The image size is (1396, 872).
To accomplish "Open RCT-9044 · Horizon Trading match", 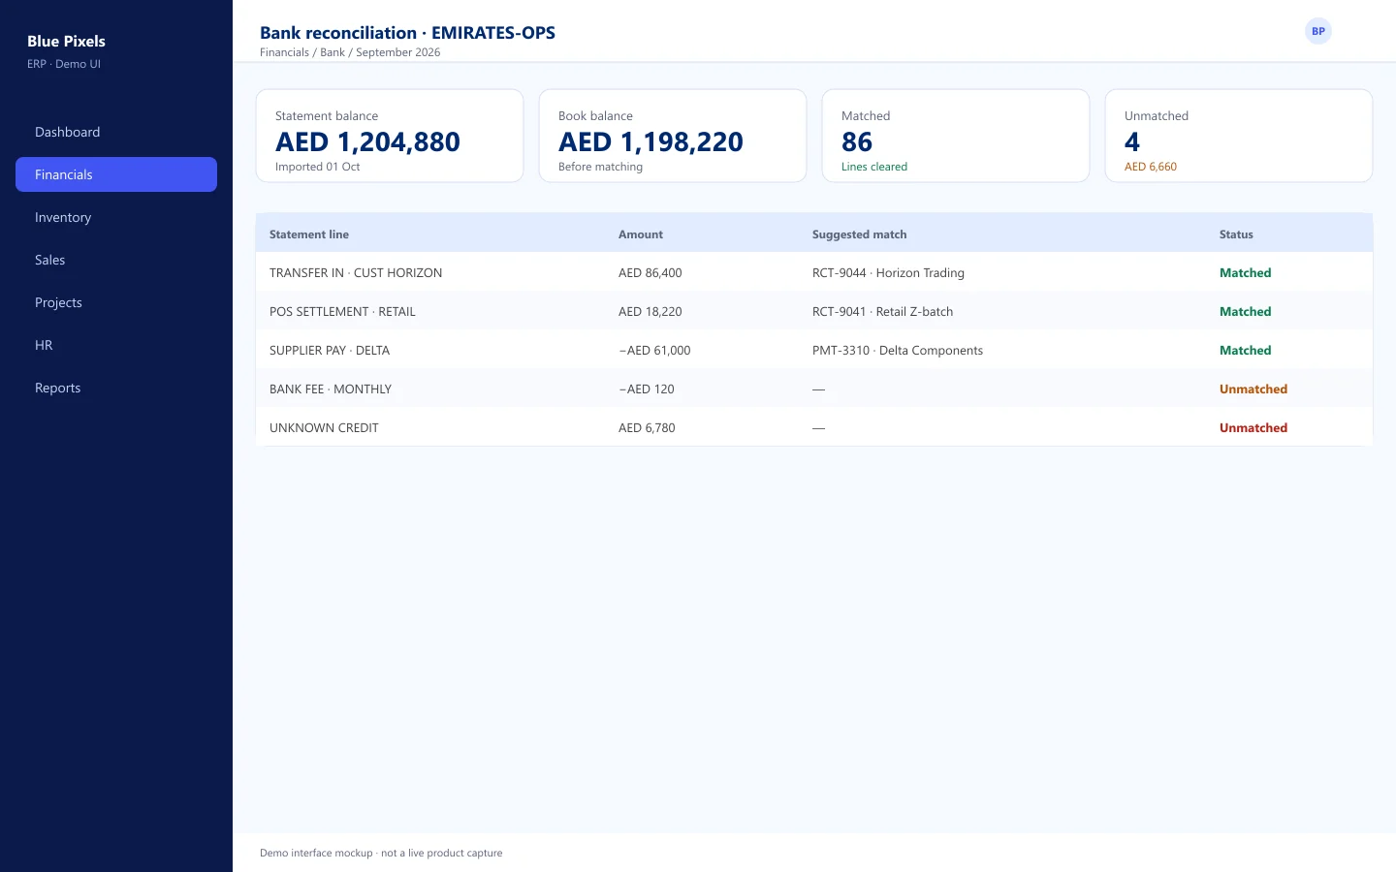I will click(888, 272).
